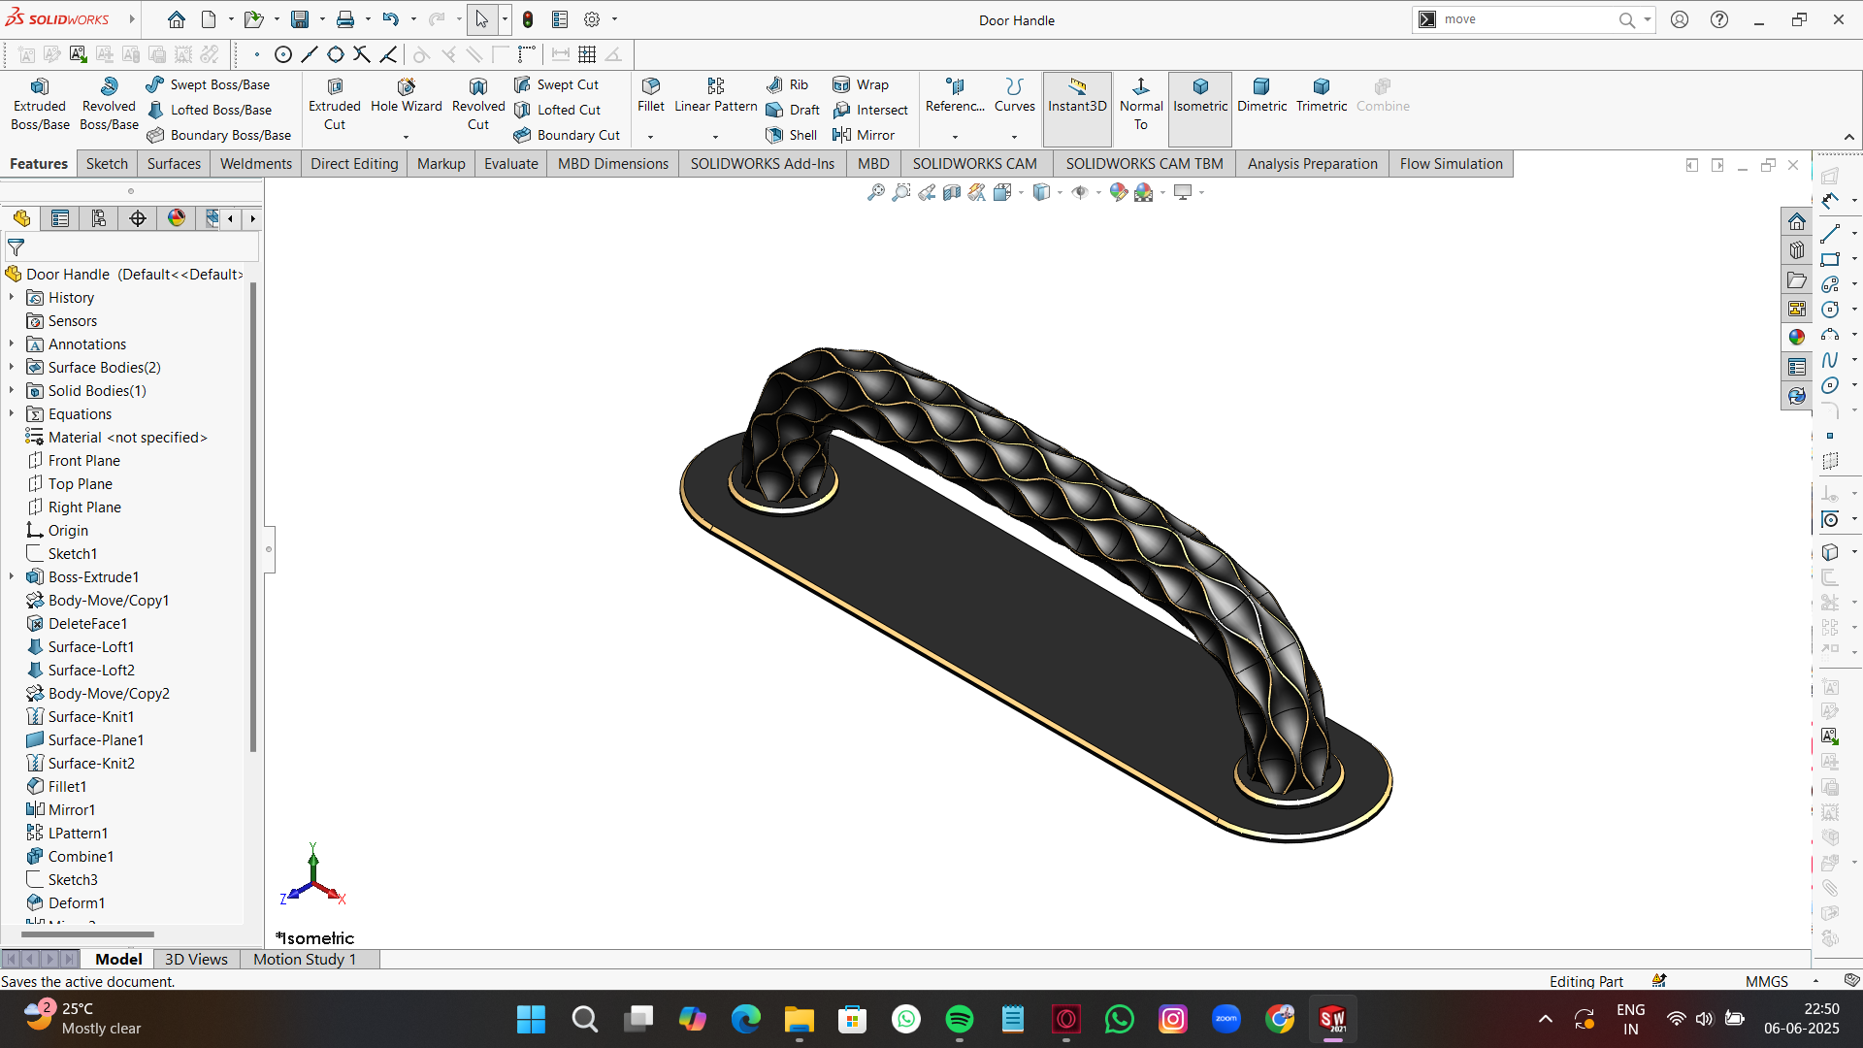Click the Revolved Cut tool
Screen dimensions: 1863x1048
(x=478, y=105)
